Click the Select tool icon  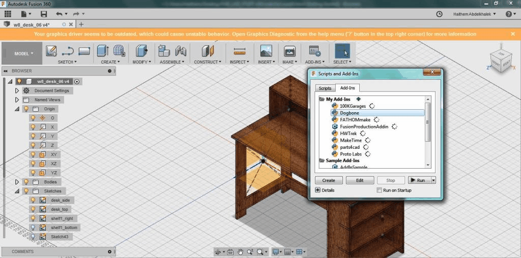click(342, 51)
